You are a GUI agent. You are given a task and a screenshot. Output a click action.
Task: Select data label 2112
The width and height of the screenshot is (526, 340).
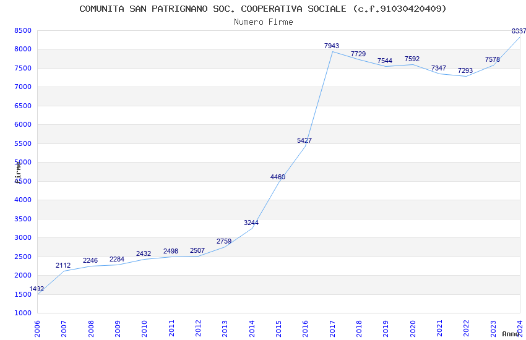(63, 265)
